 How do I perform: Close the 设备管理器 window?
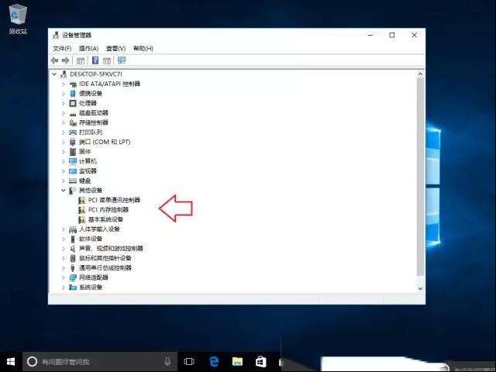point(414,35)
